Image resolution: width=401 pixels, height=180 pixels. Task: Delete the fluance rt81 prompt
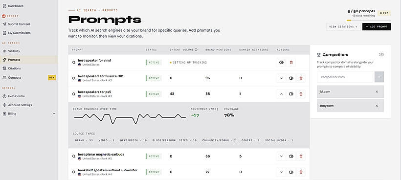301,78
